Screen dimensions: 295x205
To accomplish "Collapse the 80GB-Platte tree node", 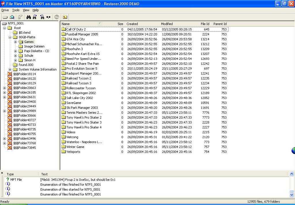I will click(10, 37).
